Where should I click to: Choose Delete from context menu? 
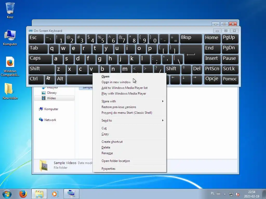click(x=133, y=147)
